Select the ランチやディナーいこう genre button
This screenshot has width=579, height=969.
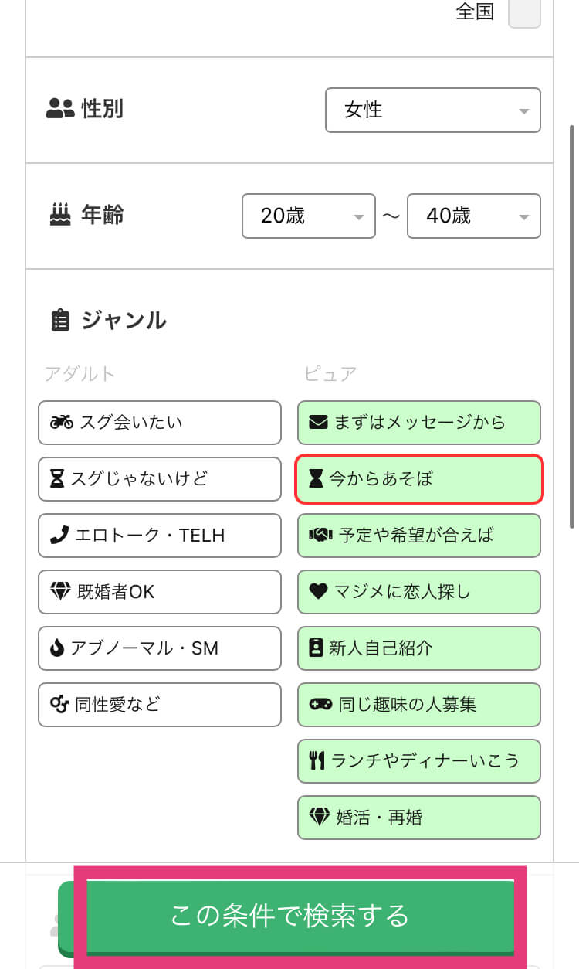419,761
